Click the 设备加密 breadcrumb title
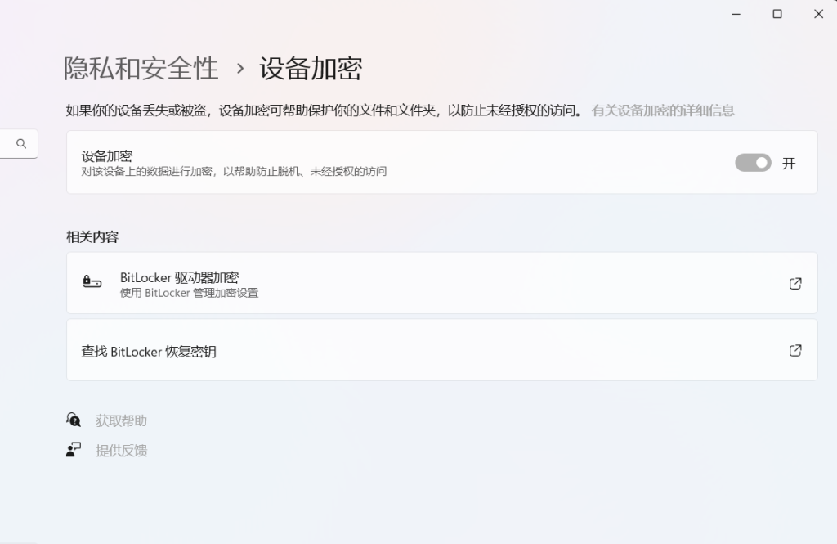This screenshot has width=837, height=544. 311,69
